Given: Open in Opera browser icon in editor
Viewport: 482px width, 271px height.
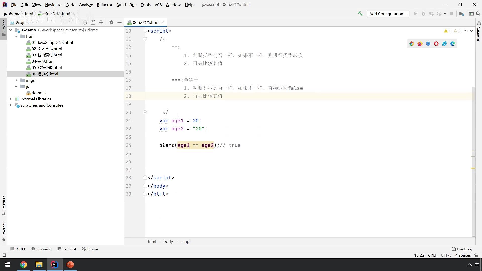Looking at the screenshot, I should coord(436,44).
